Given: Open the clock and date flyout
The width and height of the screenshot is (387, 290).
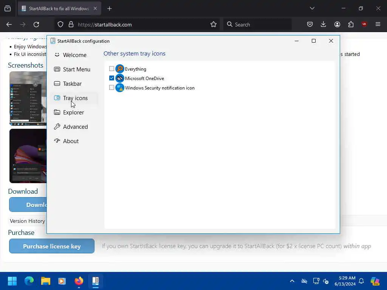Looking at the screenshot, I should [x=345, y=281].
